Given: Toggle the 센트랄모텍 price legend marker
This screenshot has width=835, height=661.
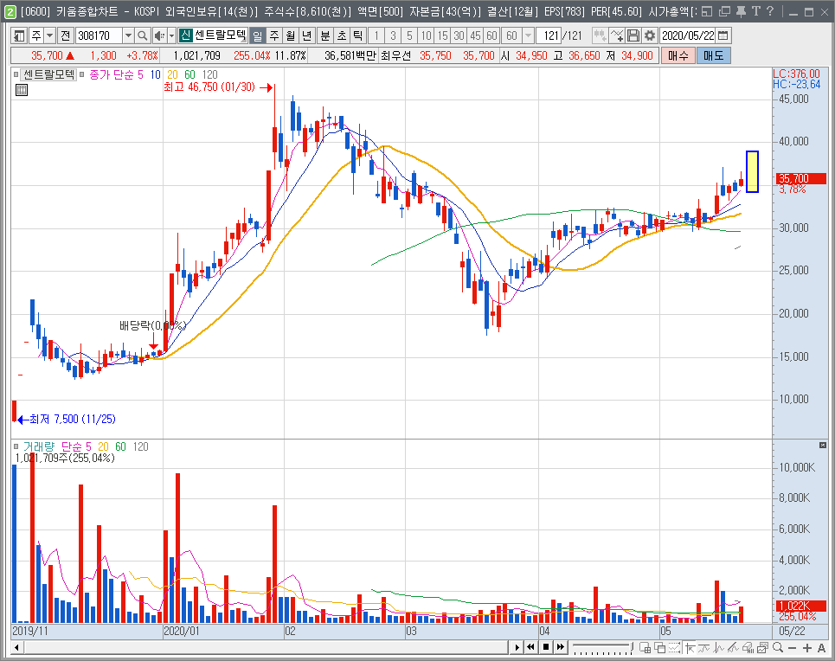Looking at the screenshot, I should coord(16,74).
